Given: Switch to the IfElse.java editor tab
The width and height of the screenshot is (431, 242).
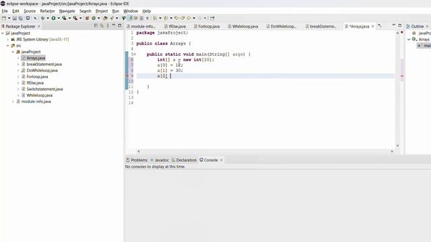Looking at the screenshot, I should point(175,26).
